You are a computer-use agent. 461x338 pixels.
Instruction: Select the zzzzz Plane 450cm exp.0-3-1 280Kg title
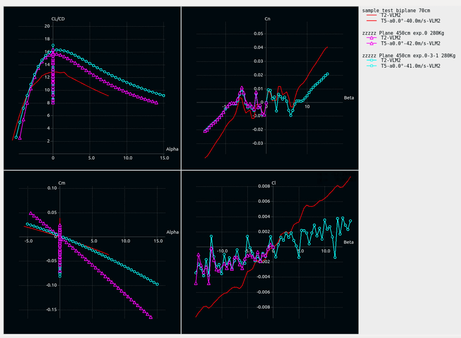(x=408, y=55)
